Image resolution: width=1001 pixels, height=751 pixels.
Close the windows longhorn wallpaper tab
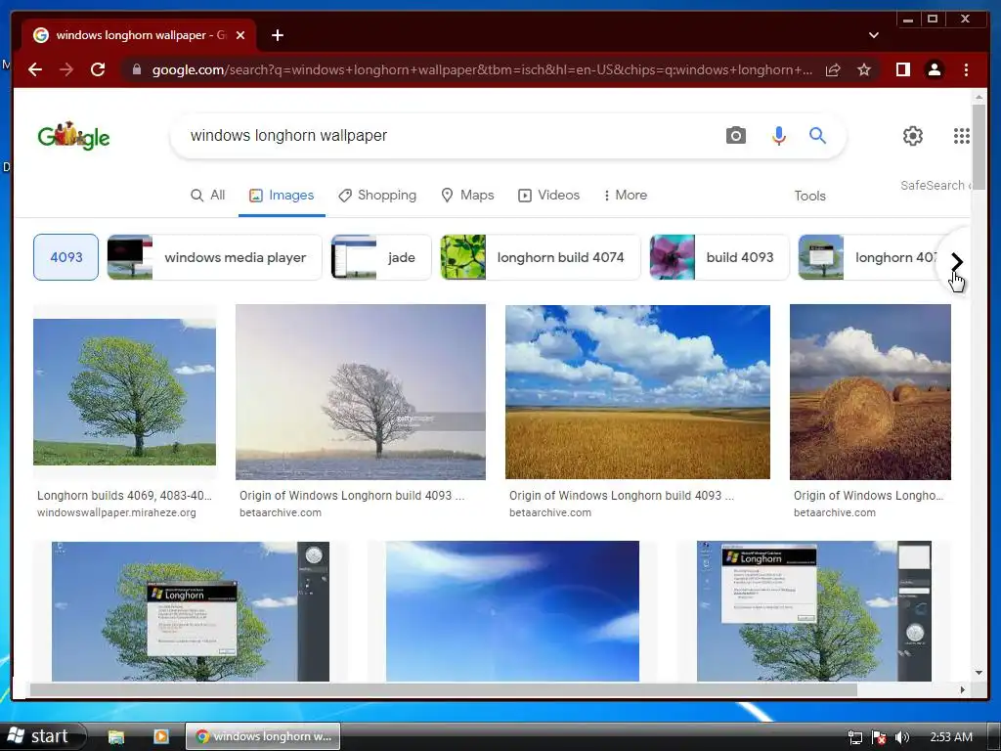pyautogui.click(x=240, y=35)
